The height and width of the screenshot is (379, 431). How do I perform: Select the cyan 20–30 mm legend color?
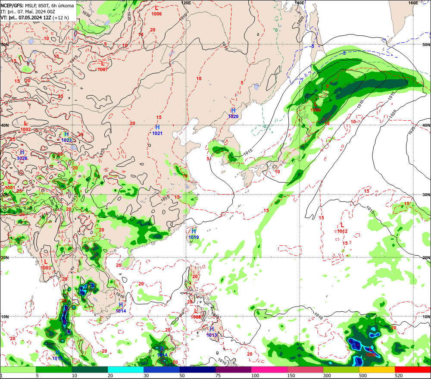click(x=125, y=370)
